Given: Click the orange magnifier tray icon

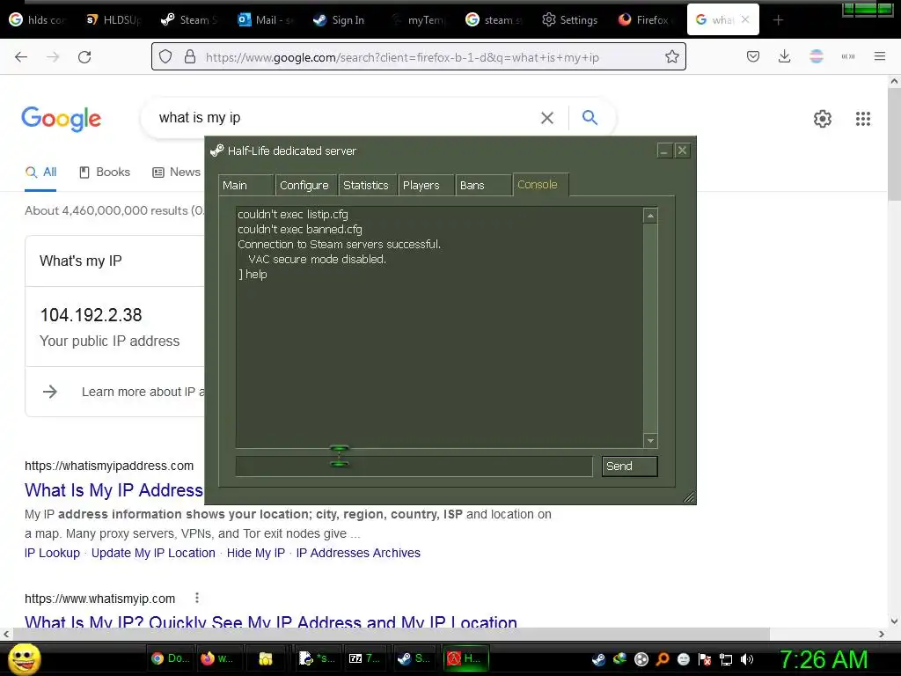Looking at the screenshot, I should [x=662, y=659].
